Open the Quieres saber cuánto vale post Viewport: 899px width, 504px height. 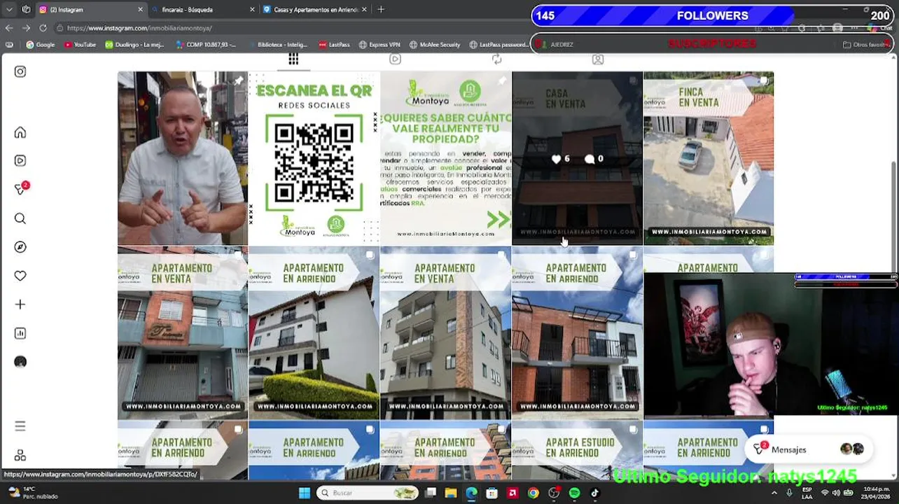[445, 158]
